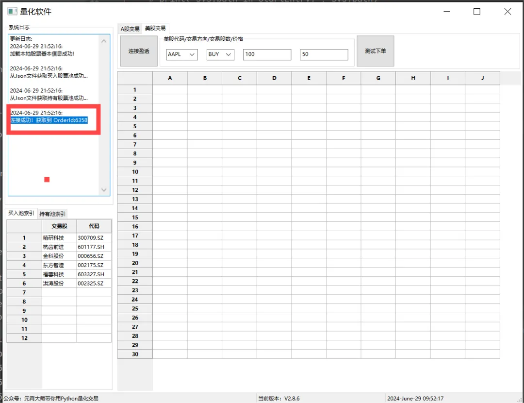Viewport: 524px width, 403px height.
Task: Click the 量化软件 app icon in title bar
Action: pyautogui.click(x=12, y=11)
